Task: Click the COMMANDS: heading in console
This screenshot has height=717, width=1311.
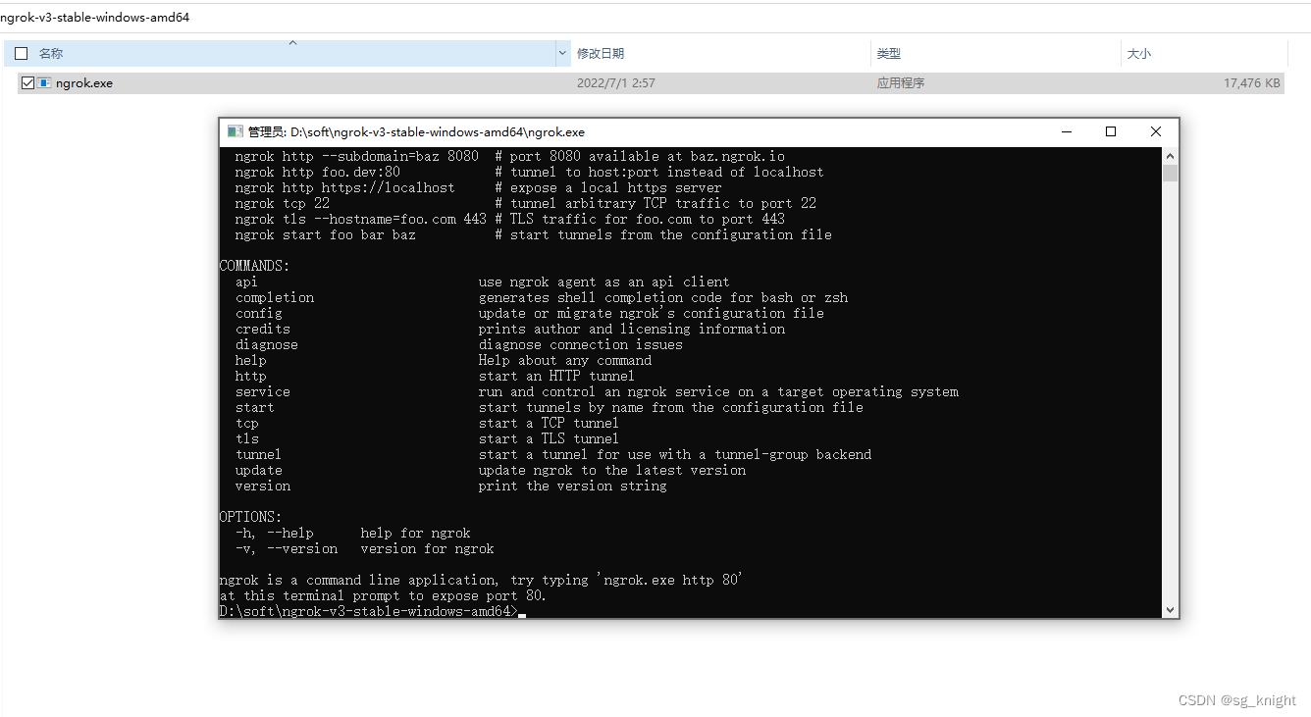Action: [255, 266]
